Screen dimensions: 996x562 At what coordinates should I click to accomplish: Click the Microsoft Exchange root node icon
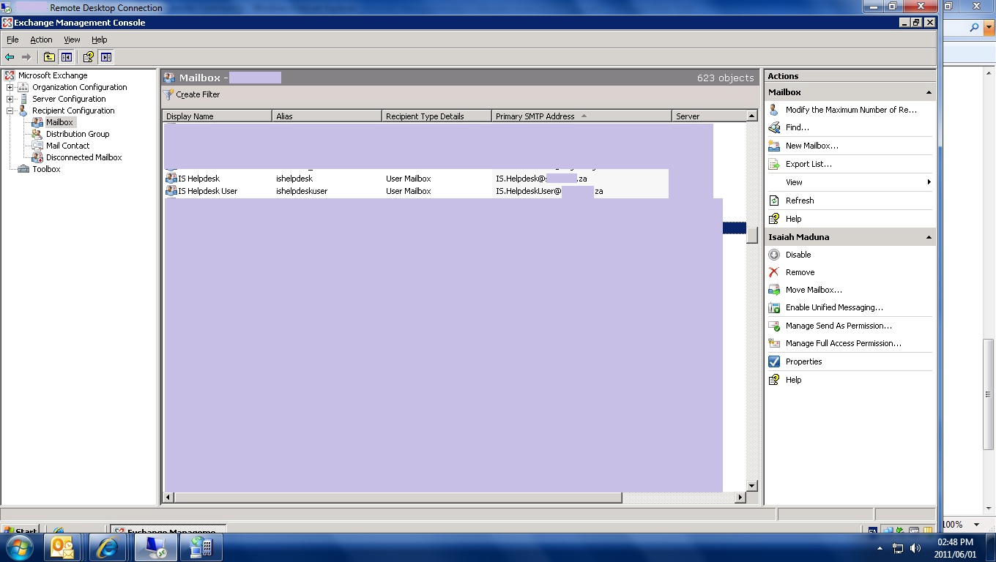pyautogui.click(x=10, y=75)
